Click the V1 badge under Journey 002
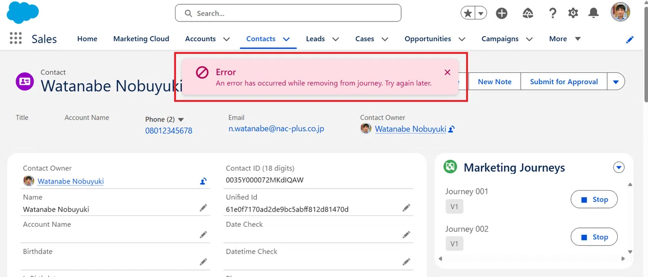This screenshot has height=277, width=648. coord(454,244)
